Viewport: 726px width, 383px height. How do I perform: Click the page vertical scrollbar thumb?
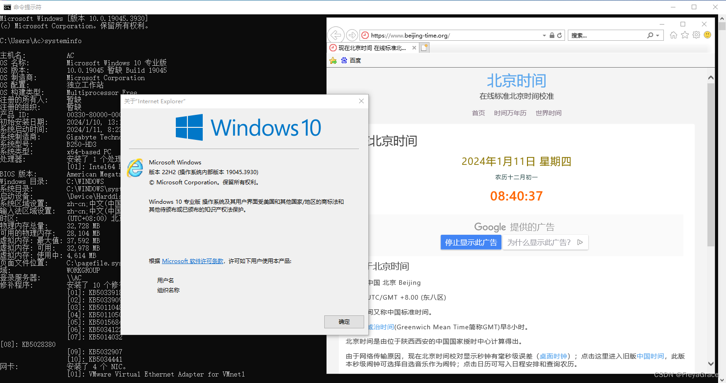[x=711, y=164]
